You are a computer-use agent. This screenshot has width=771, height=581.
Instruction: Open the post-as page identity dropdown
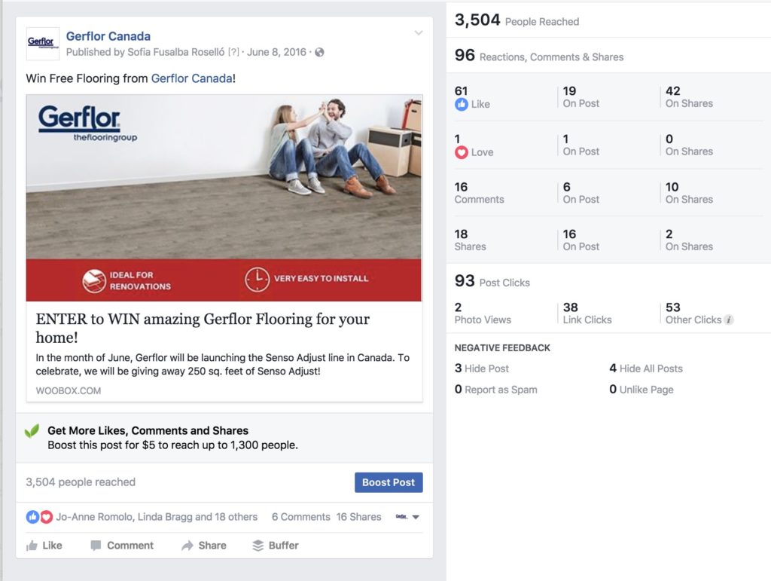(x=407, y=517)
